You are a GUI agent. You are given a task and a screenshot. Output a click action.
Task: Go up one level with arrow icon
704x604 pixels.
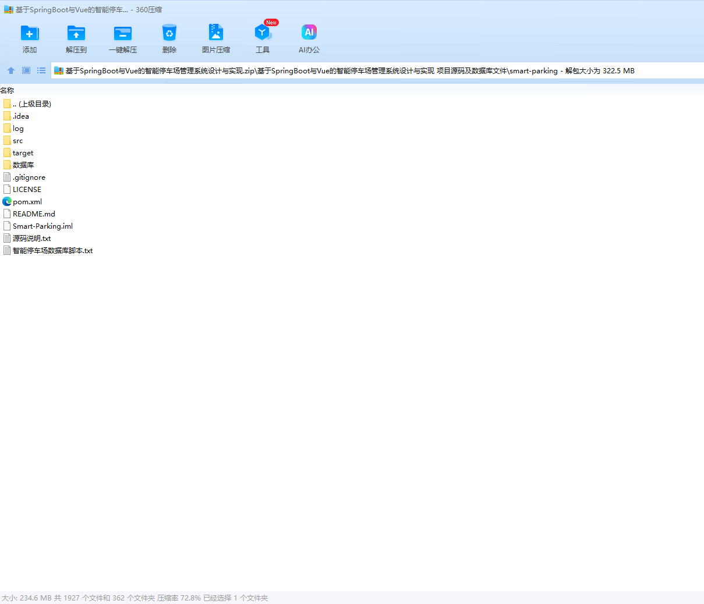click(x=10, y=70)
